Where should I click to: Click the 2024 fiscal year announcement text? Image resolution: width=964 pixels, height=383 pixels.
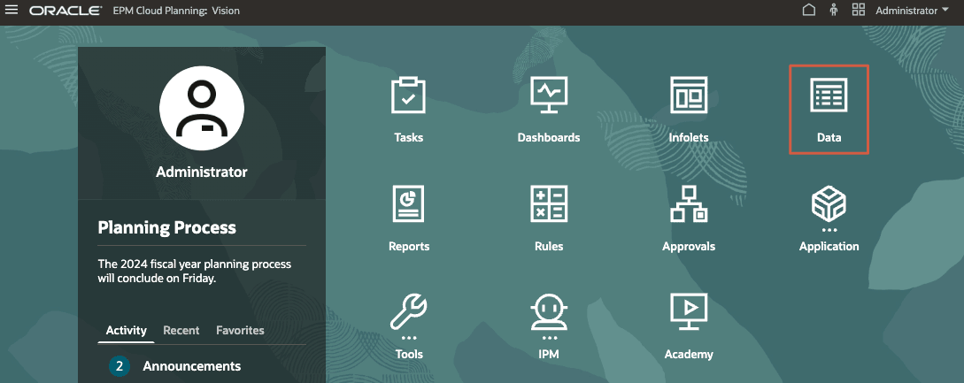(x=194, y=272)
